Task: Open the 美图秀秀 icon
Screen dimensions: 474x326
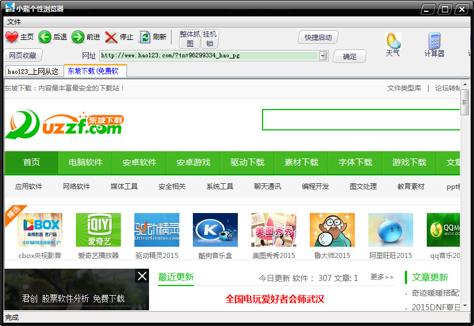Action: pos(274,230)
